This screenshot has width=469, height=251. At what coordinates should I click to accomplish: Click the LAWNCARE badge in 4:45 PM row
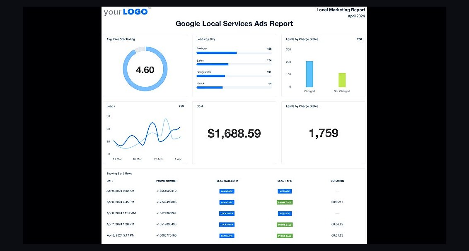[227, 202]
